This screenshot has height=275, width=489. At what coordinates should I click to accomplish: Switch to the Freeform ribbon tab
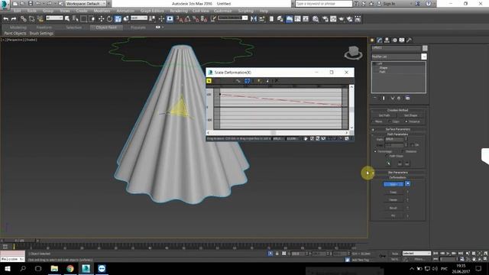click(44, 27)
